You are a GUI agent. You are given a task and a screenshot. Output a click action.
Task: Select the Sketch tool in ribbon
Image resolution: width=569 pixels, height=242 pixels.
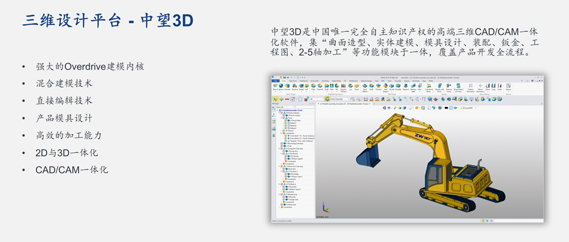coord(275,86)
